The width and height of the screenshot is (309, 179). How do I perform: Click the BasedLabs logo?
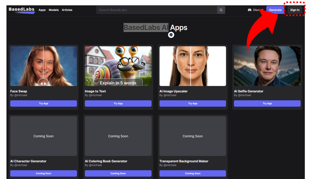(x=22, y=10)
